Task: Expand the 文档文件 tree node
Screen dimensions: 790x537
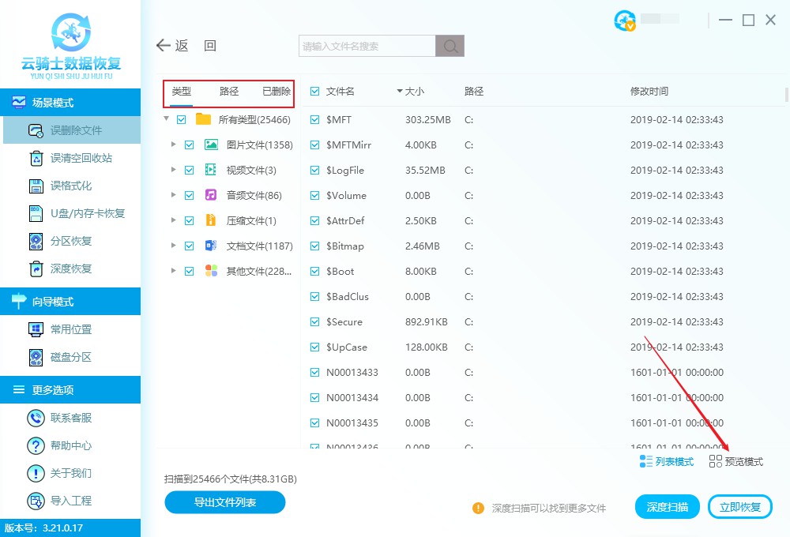Action: pyautogui.click(x=173, y=245)
